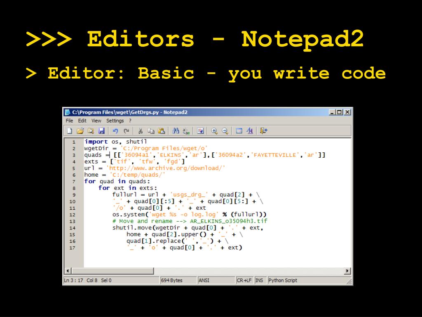Save the file with the floppy icon

(x=101, y=131)
